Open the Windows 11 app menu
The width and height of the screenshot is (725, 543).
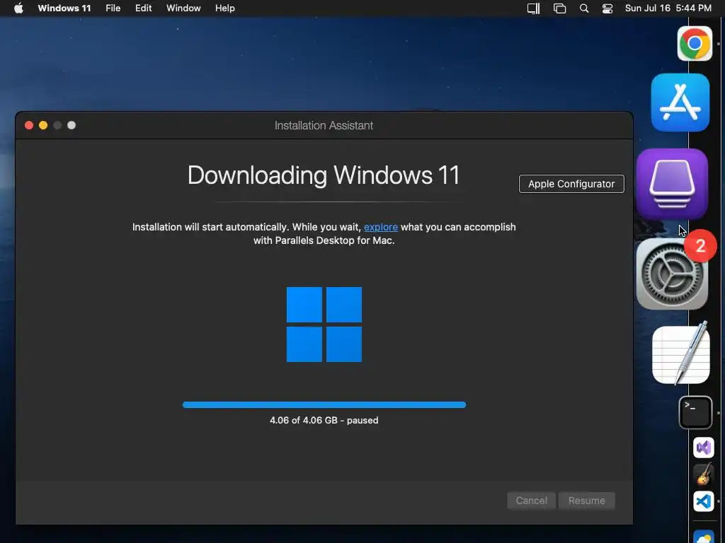(64, 8)
